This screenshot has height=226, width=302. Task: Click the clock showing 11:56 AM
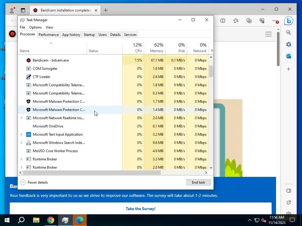(x=277, y=217)
